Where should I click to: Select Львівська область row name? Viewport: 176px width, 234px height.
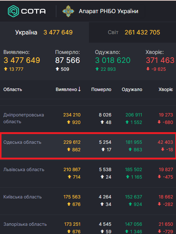tap(24, 170)
